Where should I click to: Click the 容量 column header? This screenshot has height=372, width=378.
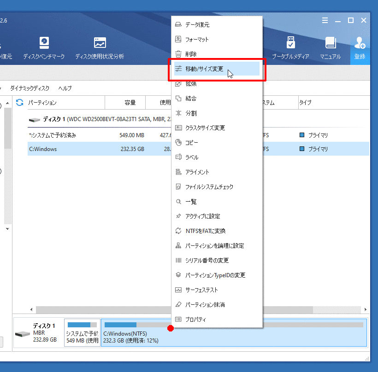(130, 103)
